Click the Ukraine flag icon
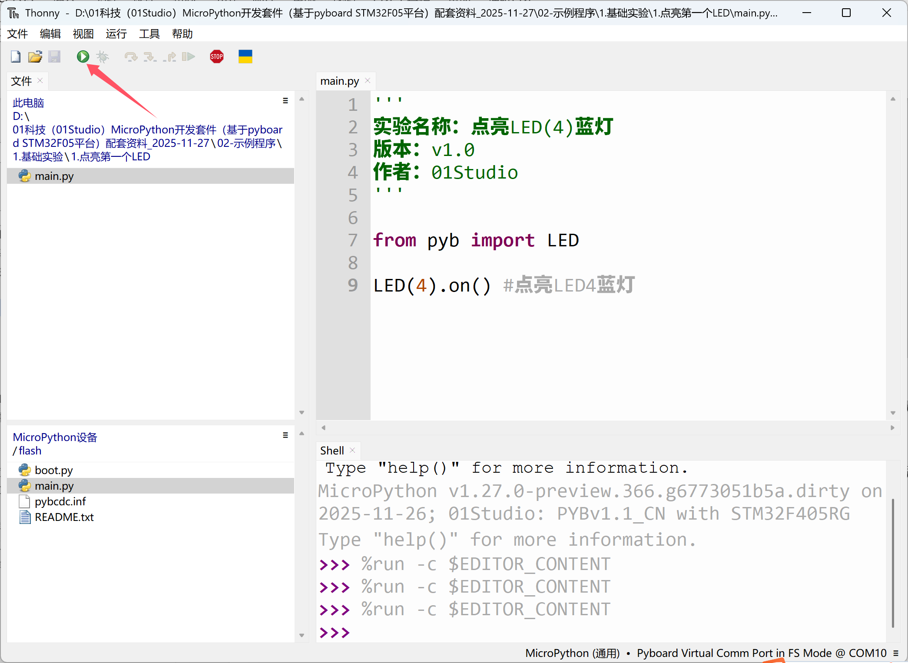 pyautogui.click(x=245, y=56)
